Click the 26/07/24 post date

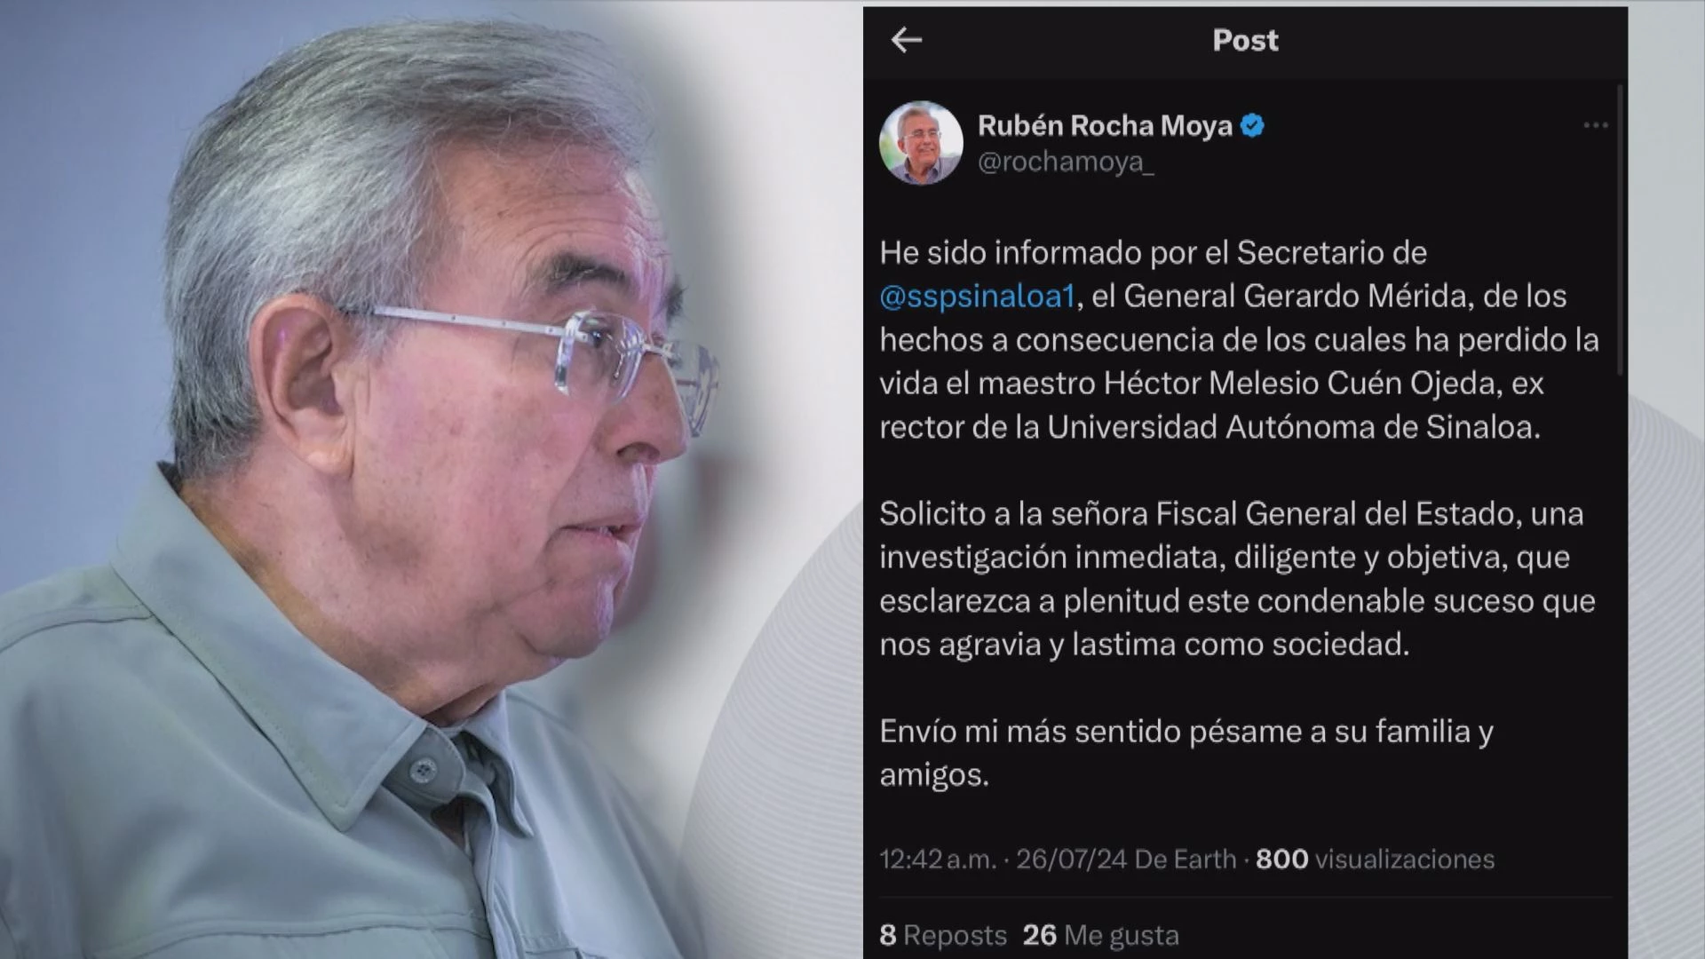pos(1072,860)
